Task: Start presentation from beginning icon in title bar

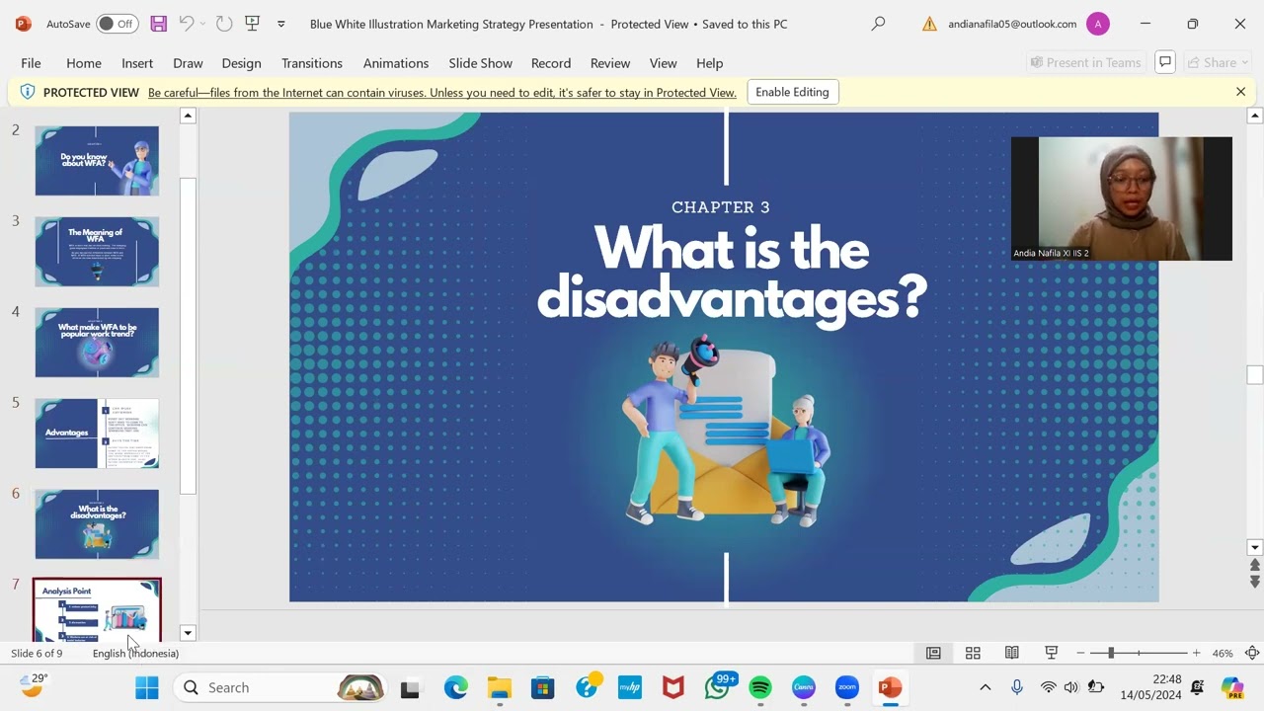Action: (x=252, y=24)
